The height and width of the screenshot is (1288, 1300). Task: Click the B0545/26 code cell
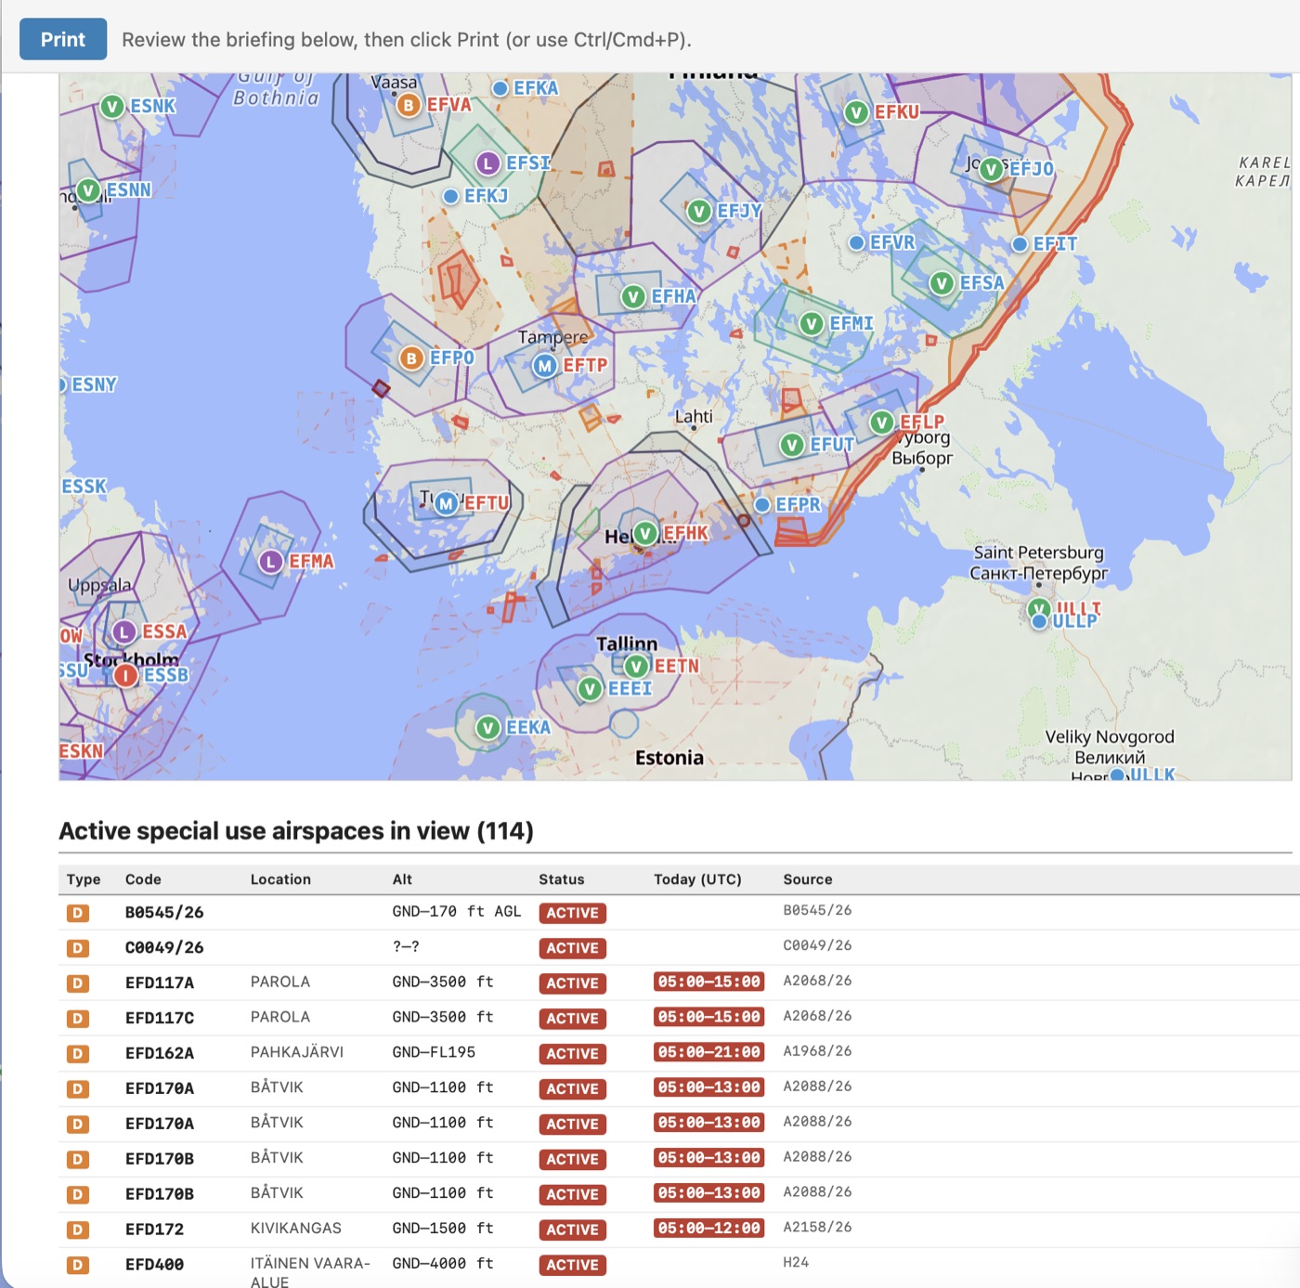click(x=164, y=912)
